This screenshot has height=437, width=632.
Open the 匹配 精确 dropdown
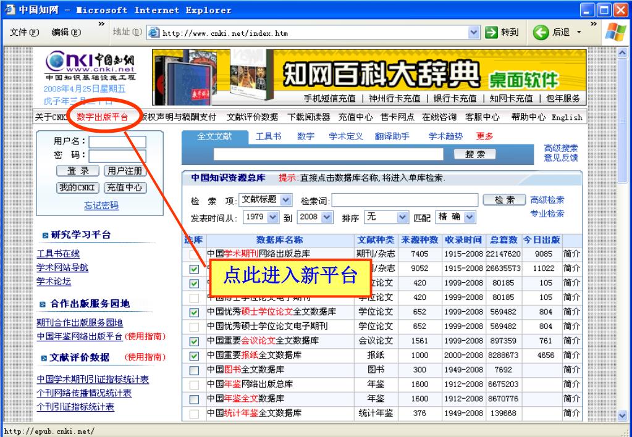pyautogui.click(x=469, y=217)
